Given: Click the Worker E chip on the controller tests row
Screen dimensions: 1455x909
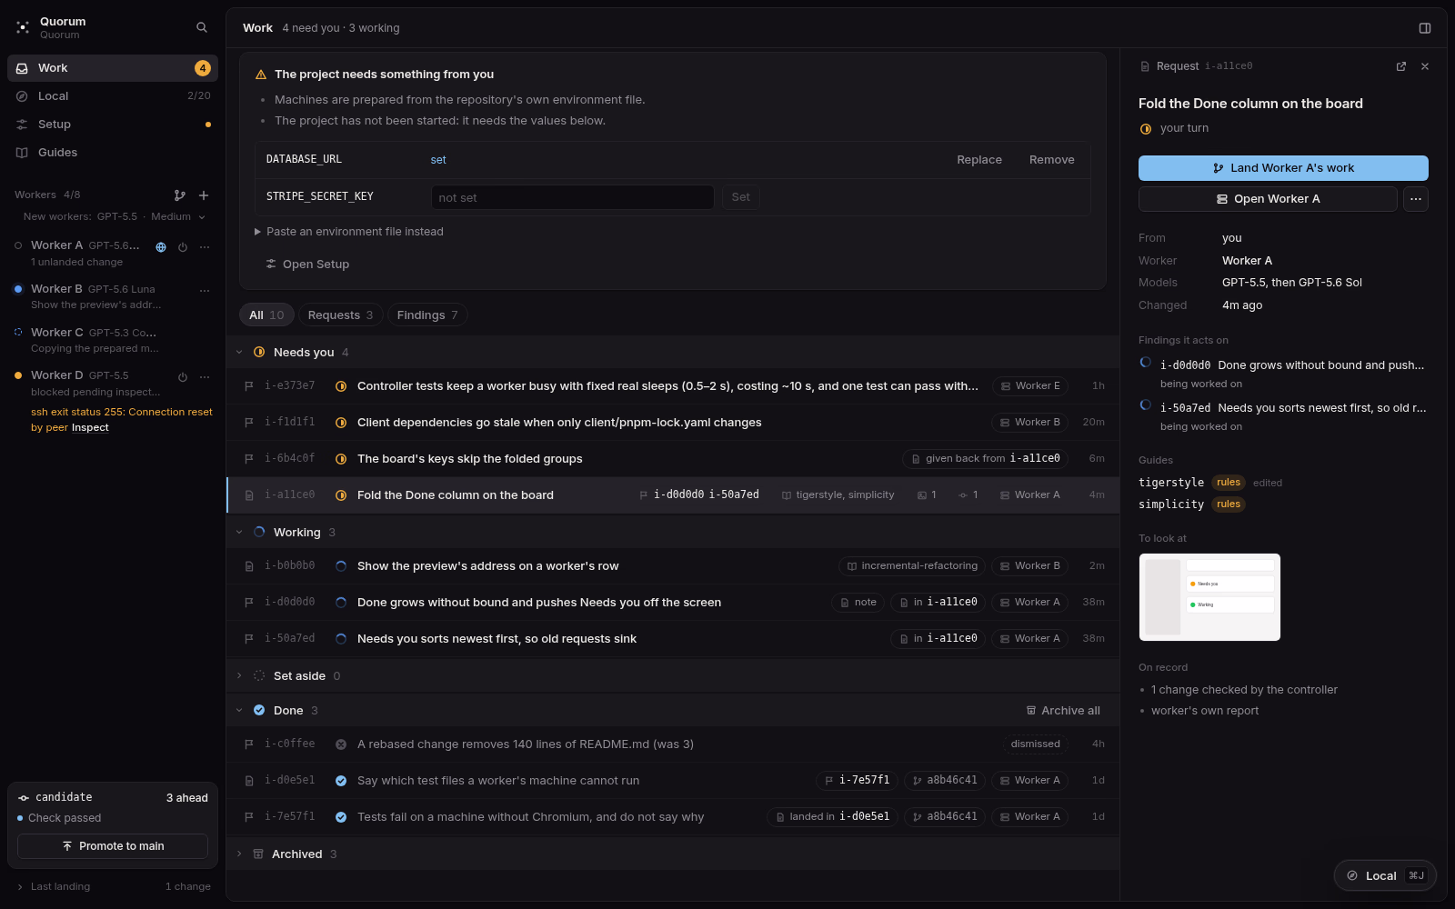Looking at the screenshot, I should [1030, 386].
